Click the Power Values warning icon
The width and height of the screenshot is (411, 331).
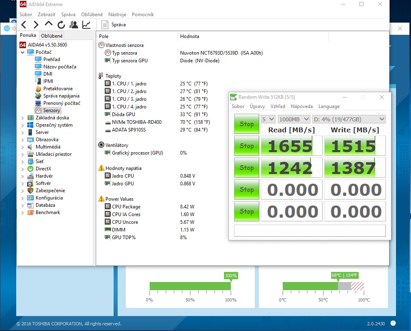[101, 199]
